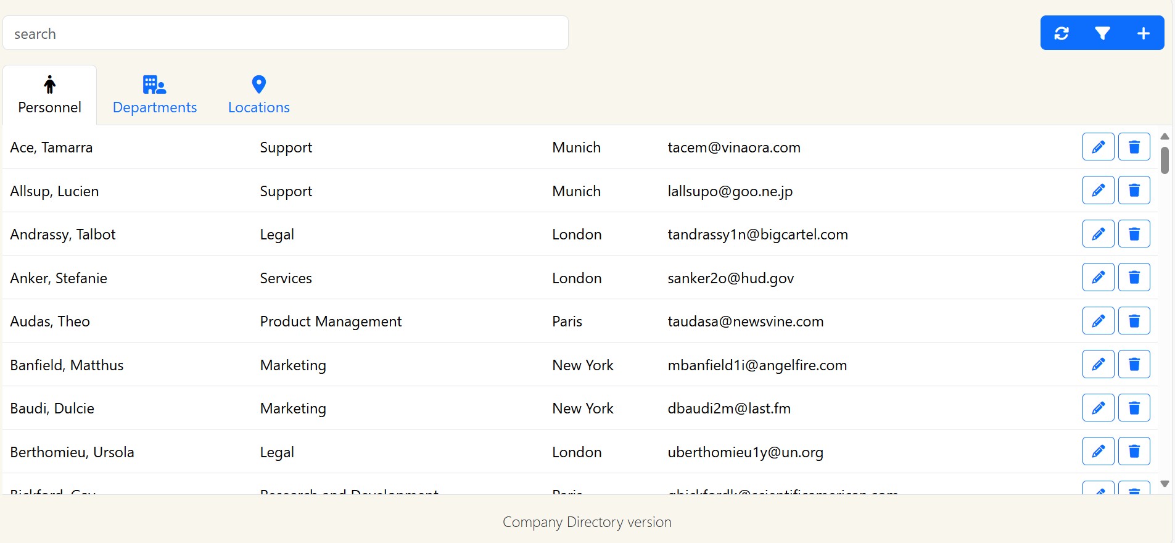
Task: Edit Baudi, Dulcie record pencil icon
Action: coord(1098,408)
